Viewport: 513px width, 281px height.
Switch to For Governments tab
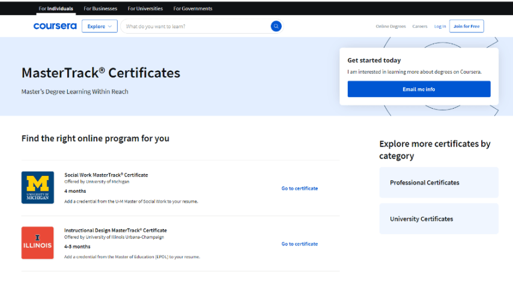tap(193, 8)
